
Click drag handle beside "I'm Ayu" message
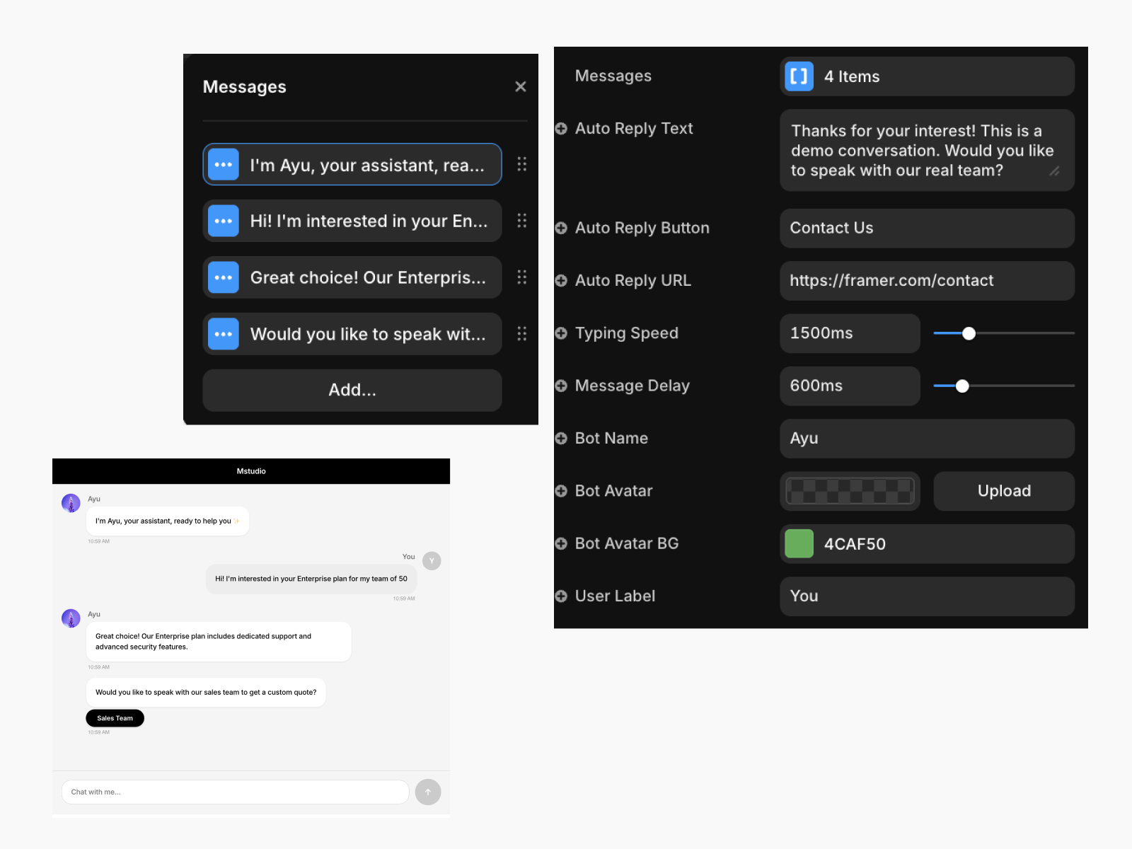click(x=521, y=164)
